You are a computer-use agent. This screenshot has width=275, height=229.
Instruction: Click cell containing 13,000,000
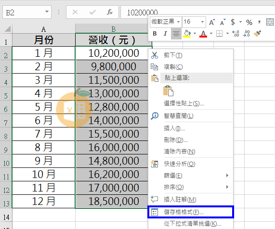114,93
